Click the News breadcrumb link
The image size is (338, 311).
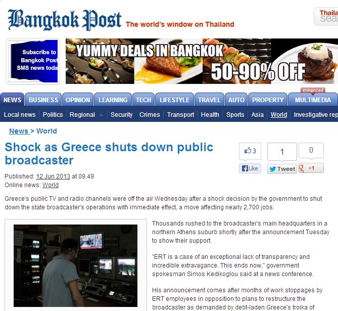[x=19, y=131]
